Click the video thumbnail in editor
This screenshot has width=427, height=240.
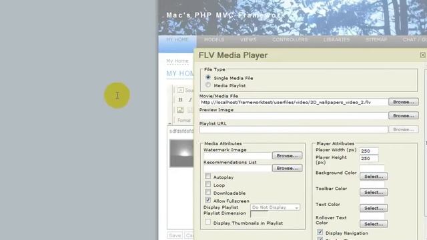coord(181,153)
